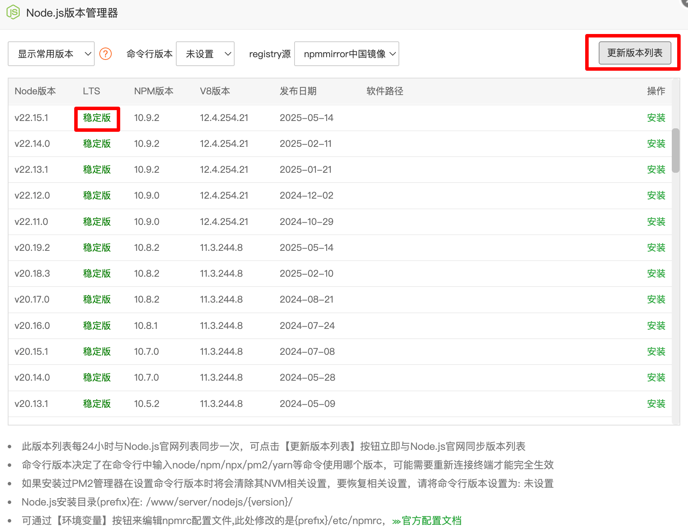Expand the 命令行版本 未设置 dropdown
Viewport: 688px width, 531px height.
tap(205, 54)
